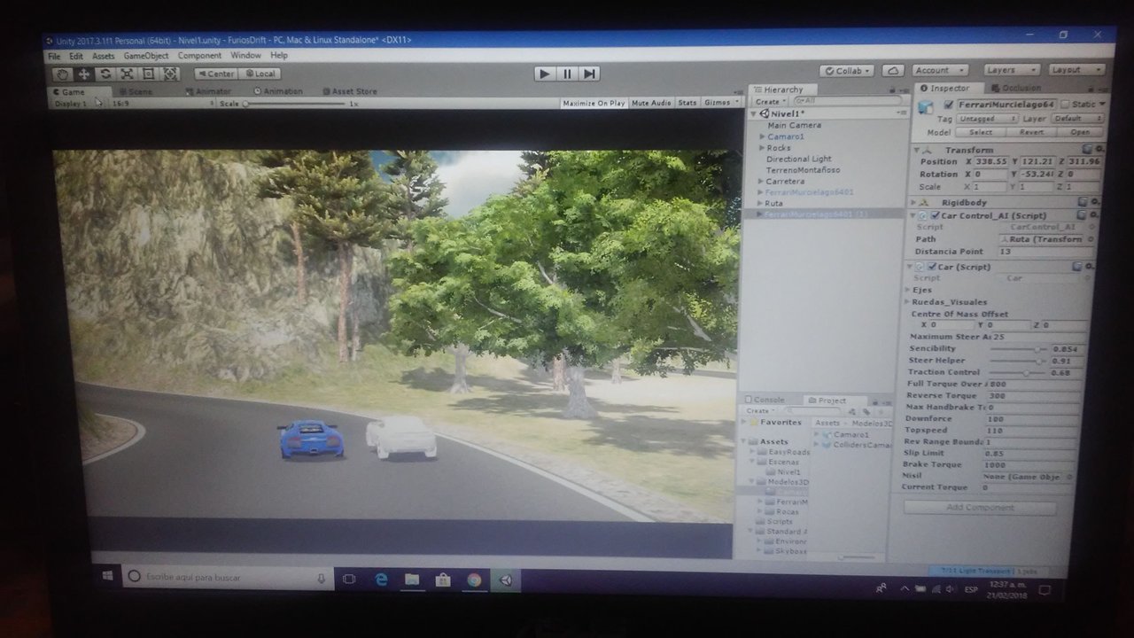1134x638 pixels.
Task: Select the Hand tool
Action: pos(62,74)
